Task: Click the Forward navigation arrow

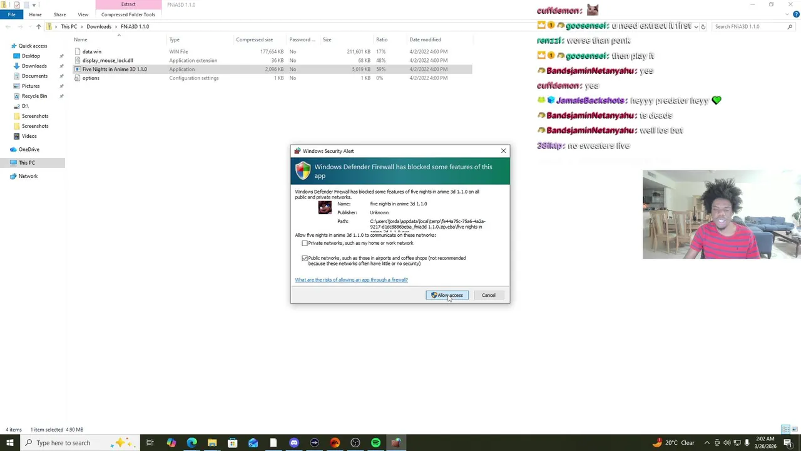Action: (20, 26)
